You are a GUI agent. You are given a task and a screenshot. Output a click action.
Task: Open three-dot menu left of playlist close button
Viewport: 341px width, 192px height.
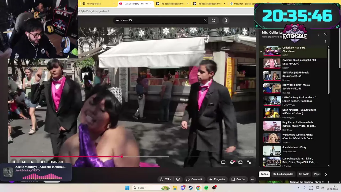coord(318,34)
